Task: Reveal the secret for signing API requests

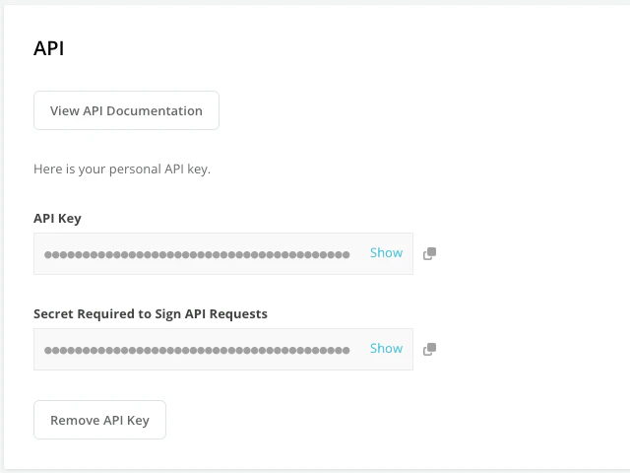Action: [386, 349]
